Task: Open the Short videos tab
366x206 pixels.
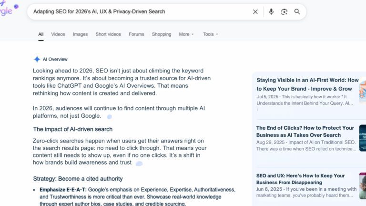Action: (x=108, y=34)
